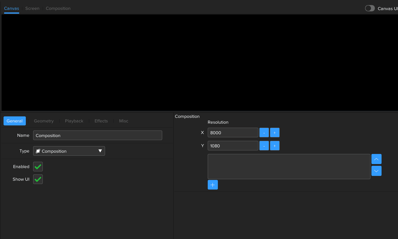Viewport: 398px width, 239px height.
Task: Select the General tab button
Action: 15,121
